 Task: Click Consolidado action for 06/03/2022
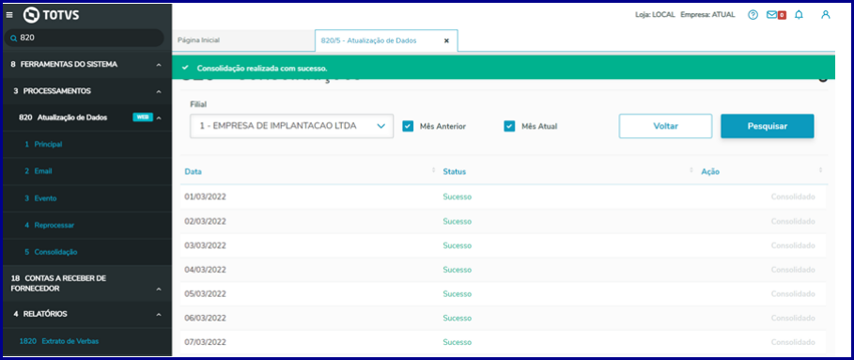793,318
